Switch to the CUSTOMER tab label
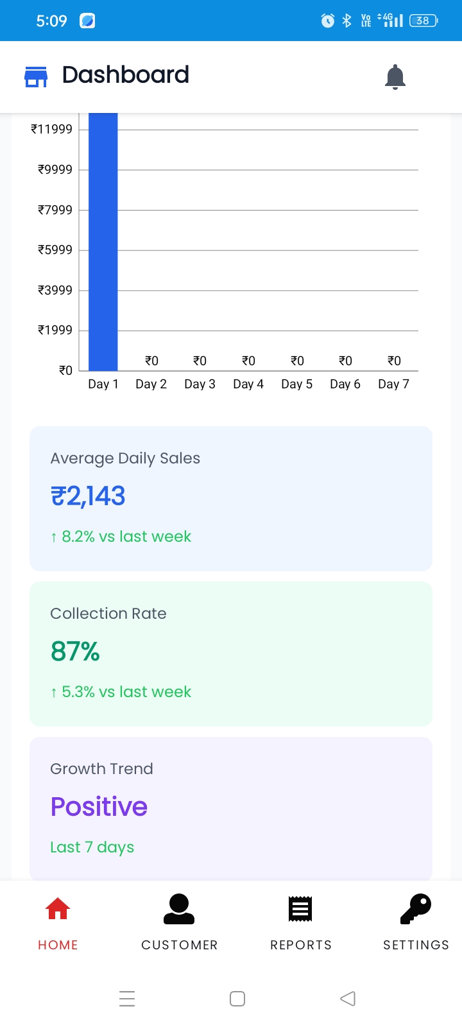The width and height of the screenshot is (462, 1027). [180, 945]
